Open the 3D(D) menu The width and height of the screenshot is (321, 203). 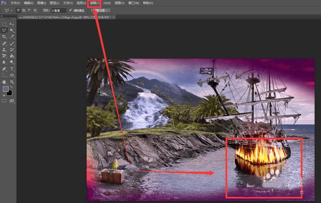pyautogui.click(x=107, y=3)
